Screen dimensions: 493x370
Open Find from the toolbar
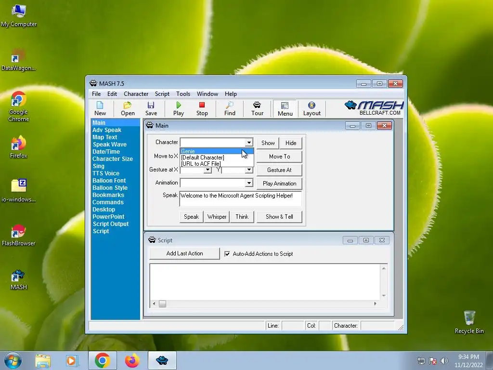tap(230, 108)
